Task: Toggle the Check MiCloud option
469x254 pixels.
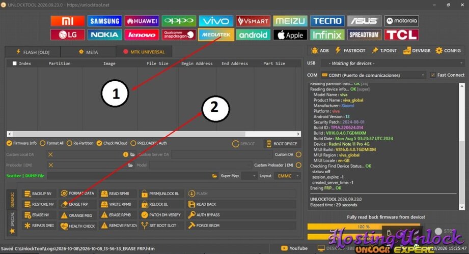Action: 112,143
